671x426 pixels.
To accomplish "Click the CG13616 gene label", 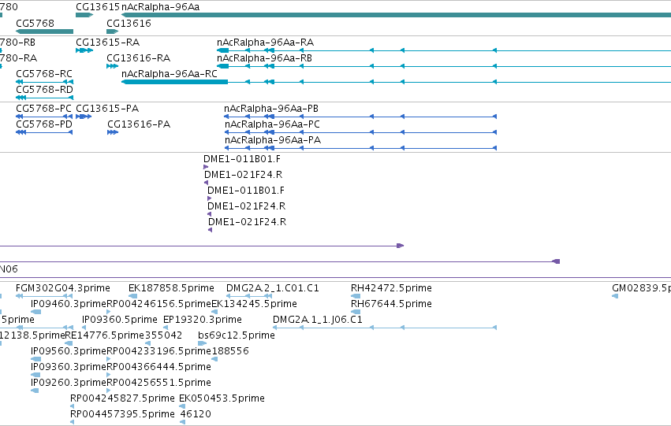I will (129, 23).
